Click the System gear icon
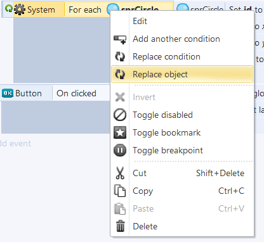This screenshot has height=242, width=264. click(x=20, y=10)
